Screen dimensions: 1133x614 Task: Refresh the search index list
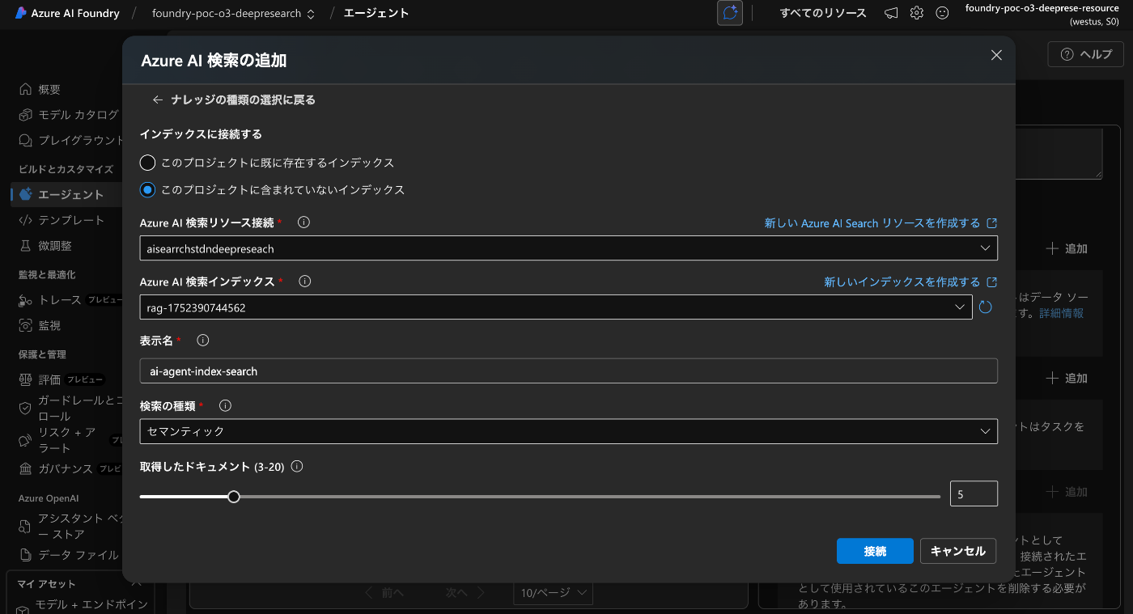(985, 307)
